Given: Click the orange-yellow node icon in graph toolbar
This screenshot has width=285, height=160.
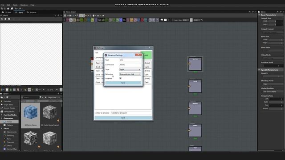Looking at the screenshot, I should pyautogui.click(x=131, y=20).
